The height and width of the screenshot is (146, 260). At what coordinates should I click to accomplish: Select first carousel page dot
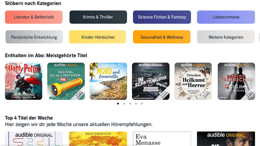118,103
